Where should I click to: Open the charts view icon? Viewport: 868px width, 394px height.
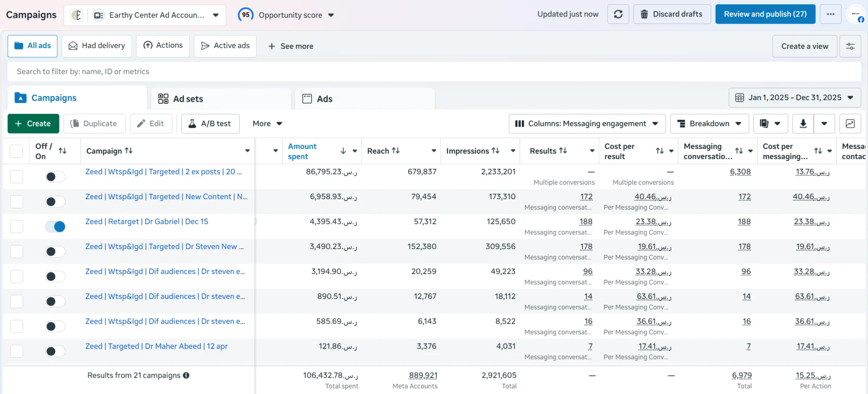[850, 123]
